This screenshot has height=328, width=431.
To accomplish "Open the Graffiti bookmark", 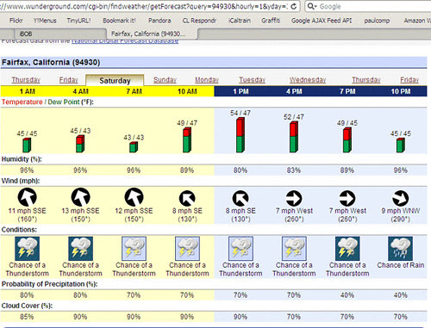I will click(271, 21).
